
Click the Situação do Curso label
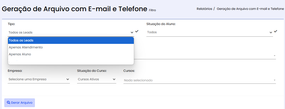(x=92, y=71)
